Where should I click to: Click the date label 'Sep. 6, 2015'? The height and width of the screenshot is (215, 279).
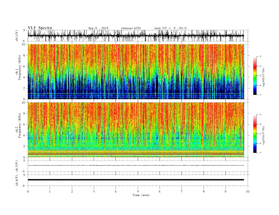coord(98,28)
